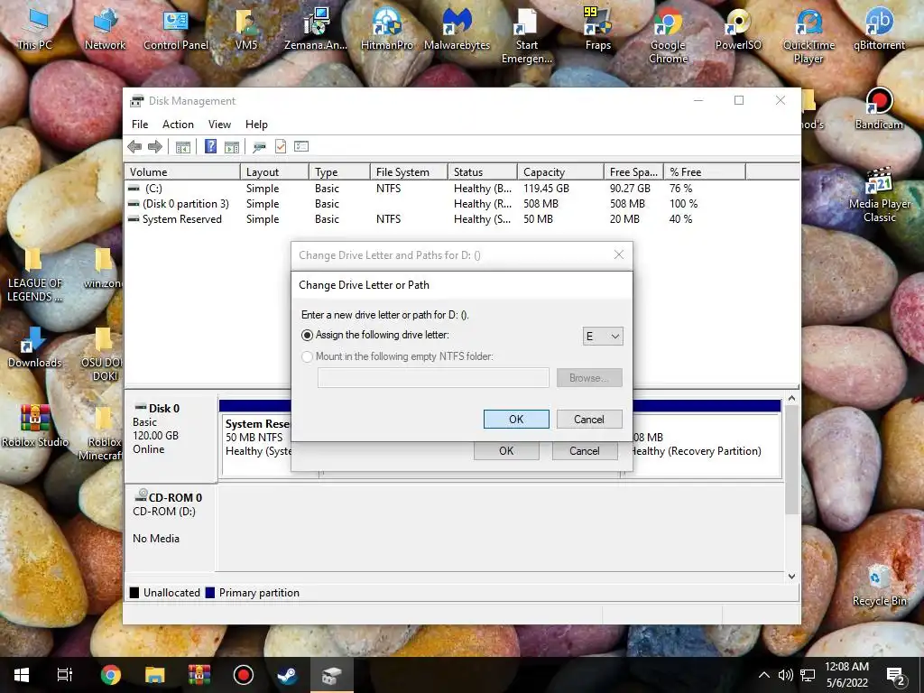Click % Free column header

click(705, 172)
